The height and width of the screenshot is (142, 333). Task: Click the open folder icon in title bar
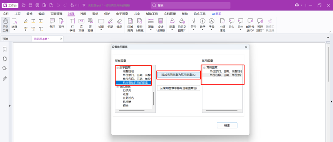click(23, 5)
